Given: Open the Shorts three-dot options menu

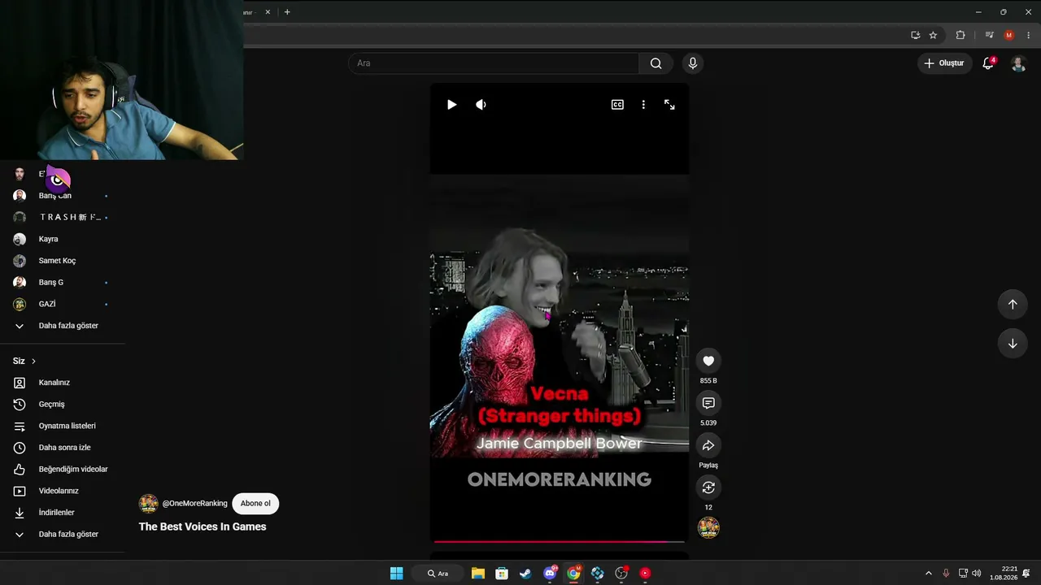Looking at the screenshot, I should pos(643,105).
